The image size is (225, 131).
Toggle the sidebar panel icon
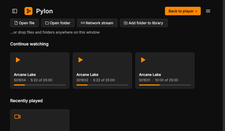[x=15, y=11]
